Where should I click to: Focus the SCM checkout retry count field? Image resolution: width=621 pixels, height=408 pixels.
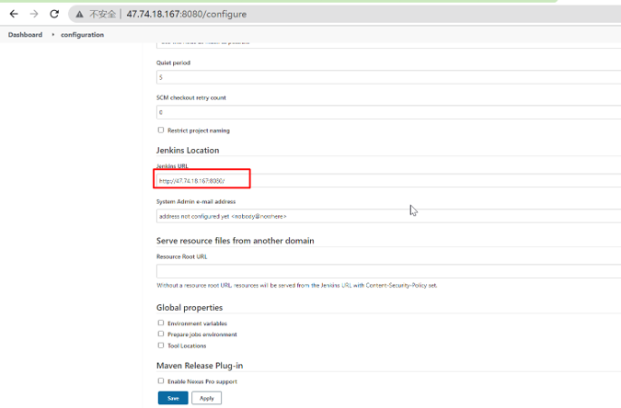(386, 112)
